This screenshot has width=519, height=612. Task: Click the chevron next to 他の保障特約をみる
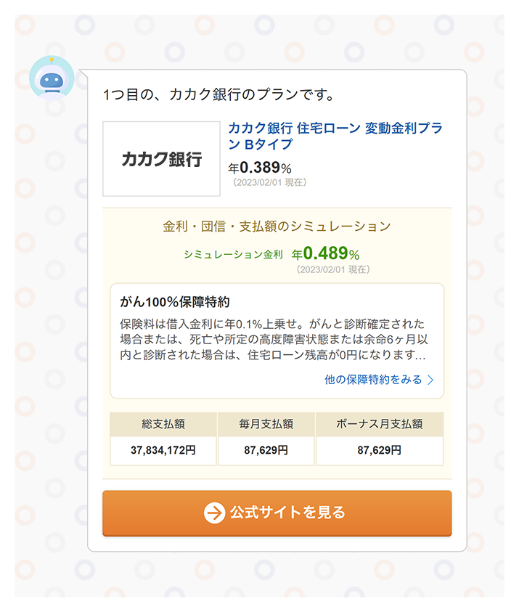point(430,380)
